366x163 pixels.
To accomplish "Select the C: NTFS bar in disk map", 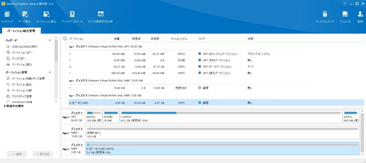I will click(x=231, y=117).
